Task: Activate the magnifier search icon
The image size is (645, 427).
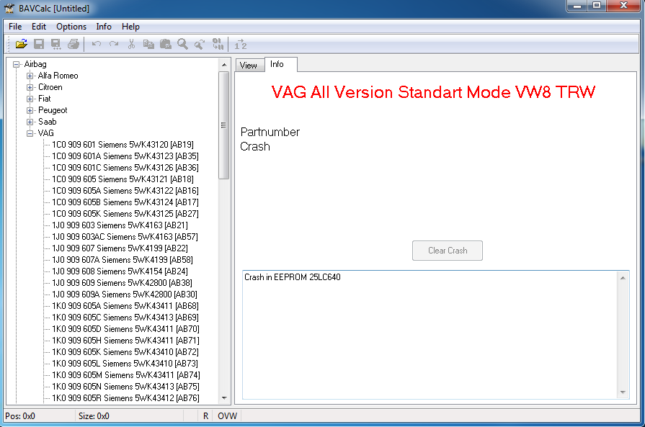Action: point(182,44)
